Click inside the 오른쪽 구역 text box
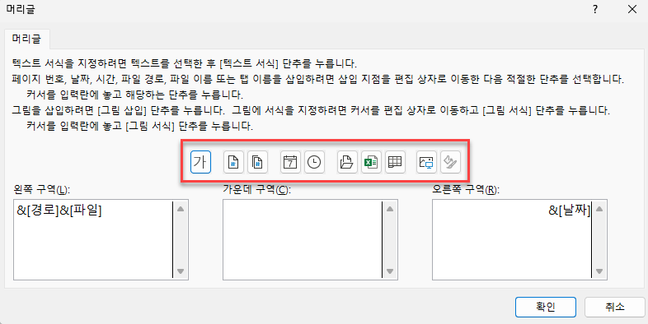Viewport: 648px width, 324px height. click(x=512, y=240)
